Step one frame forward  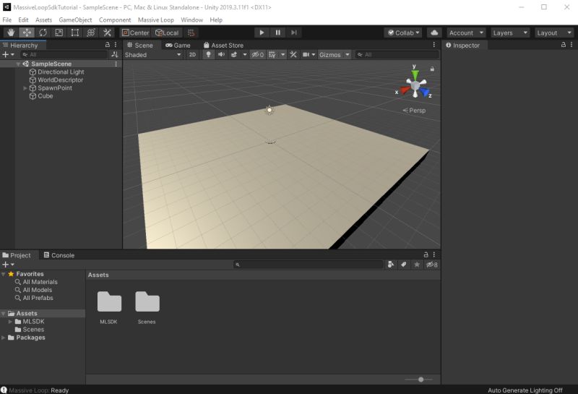[x=294, y=33]
